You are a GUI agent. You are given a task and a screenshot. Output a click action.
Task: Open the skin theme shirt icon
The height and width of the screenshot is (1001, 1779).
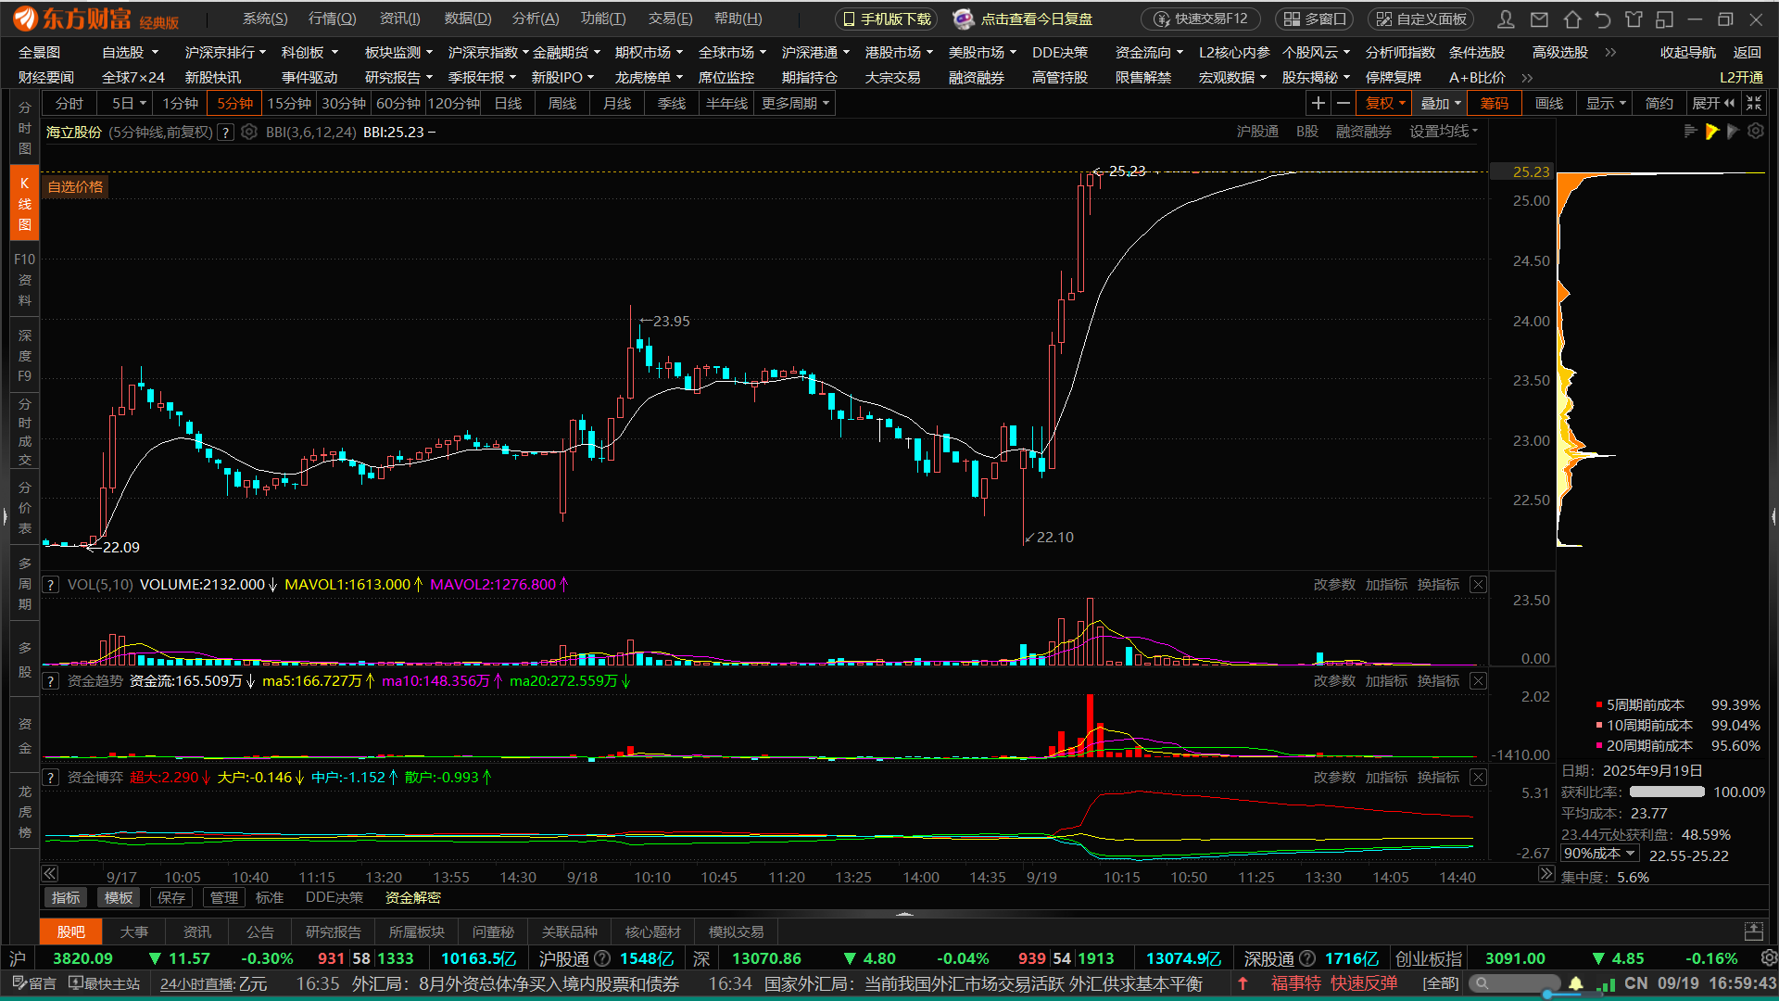coord(1634,19)
